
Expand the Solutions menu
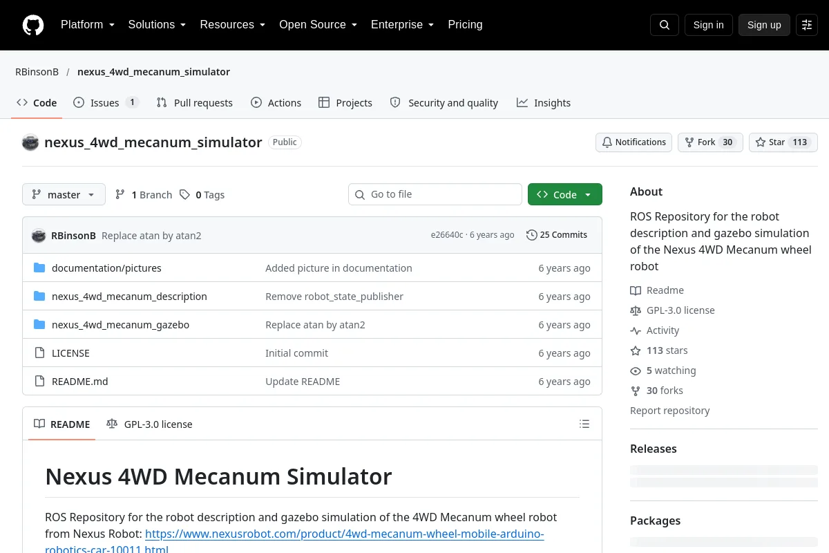coord(157,25)
